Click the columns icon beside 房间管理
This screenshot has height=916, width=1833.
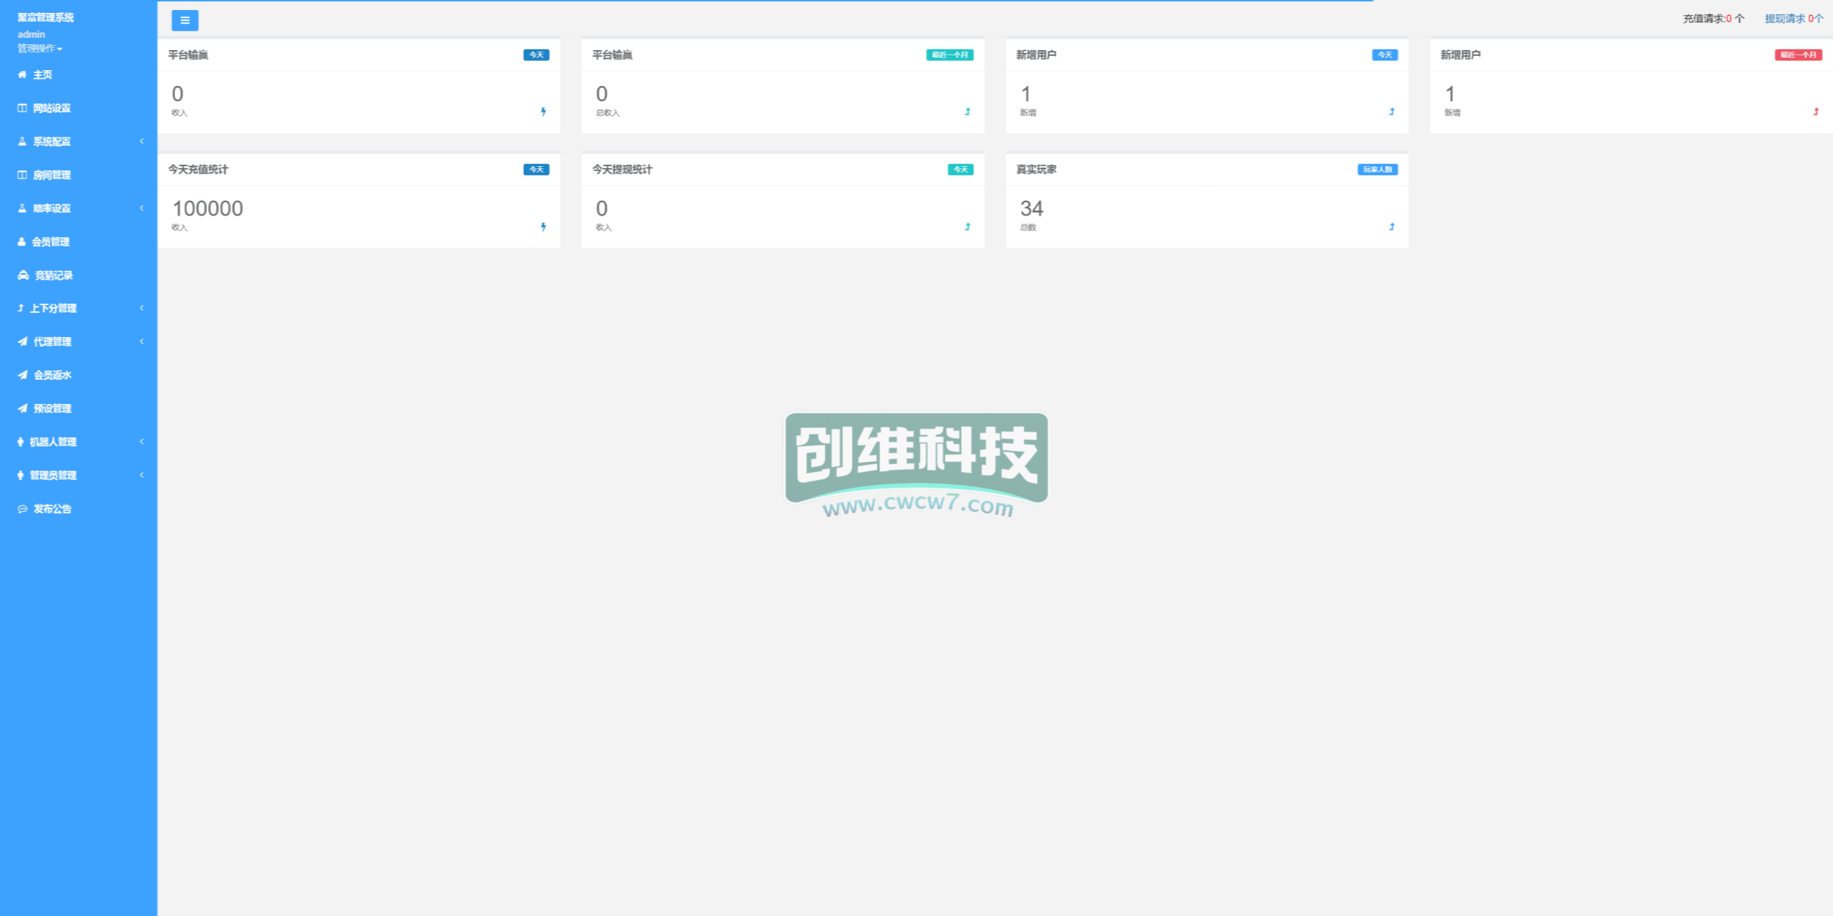tap(22, 175)
